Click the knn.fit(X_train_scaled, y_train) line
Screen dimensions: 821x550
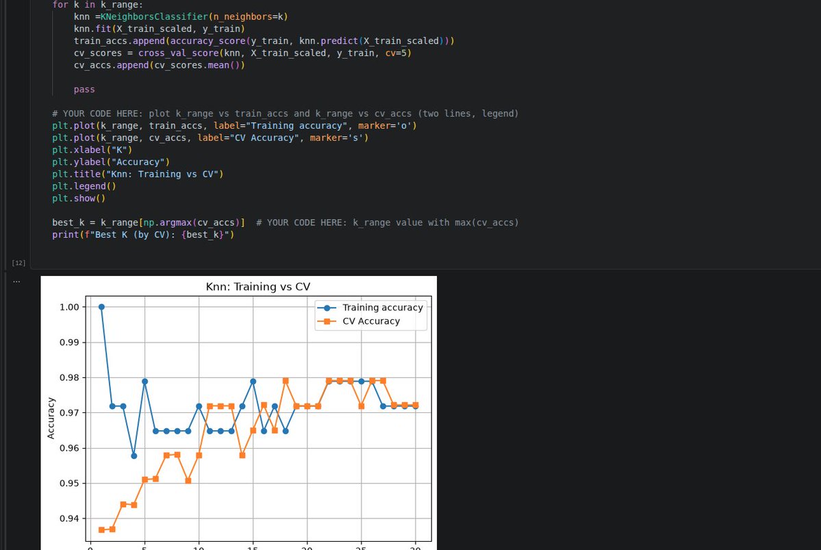pyautogui.click(x=159, y=29)
